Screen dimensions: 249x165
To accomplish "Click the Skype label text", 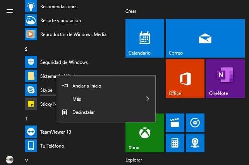I will click(46, 90).
